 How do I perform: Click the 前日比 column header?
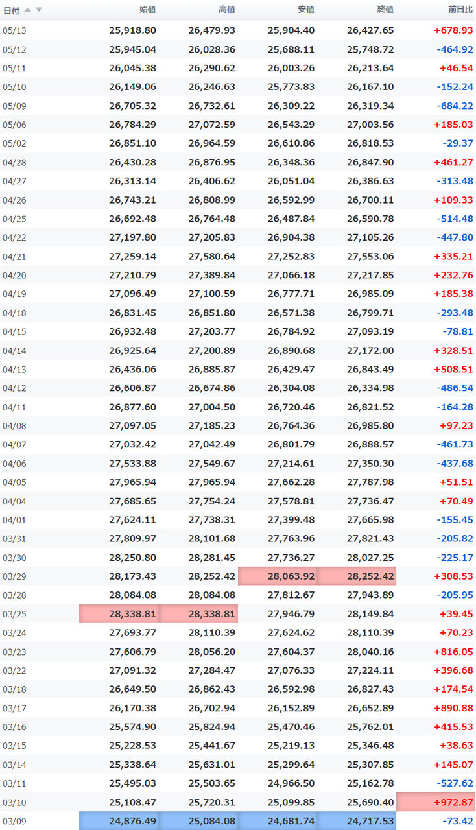[460, 10]
